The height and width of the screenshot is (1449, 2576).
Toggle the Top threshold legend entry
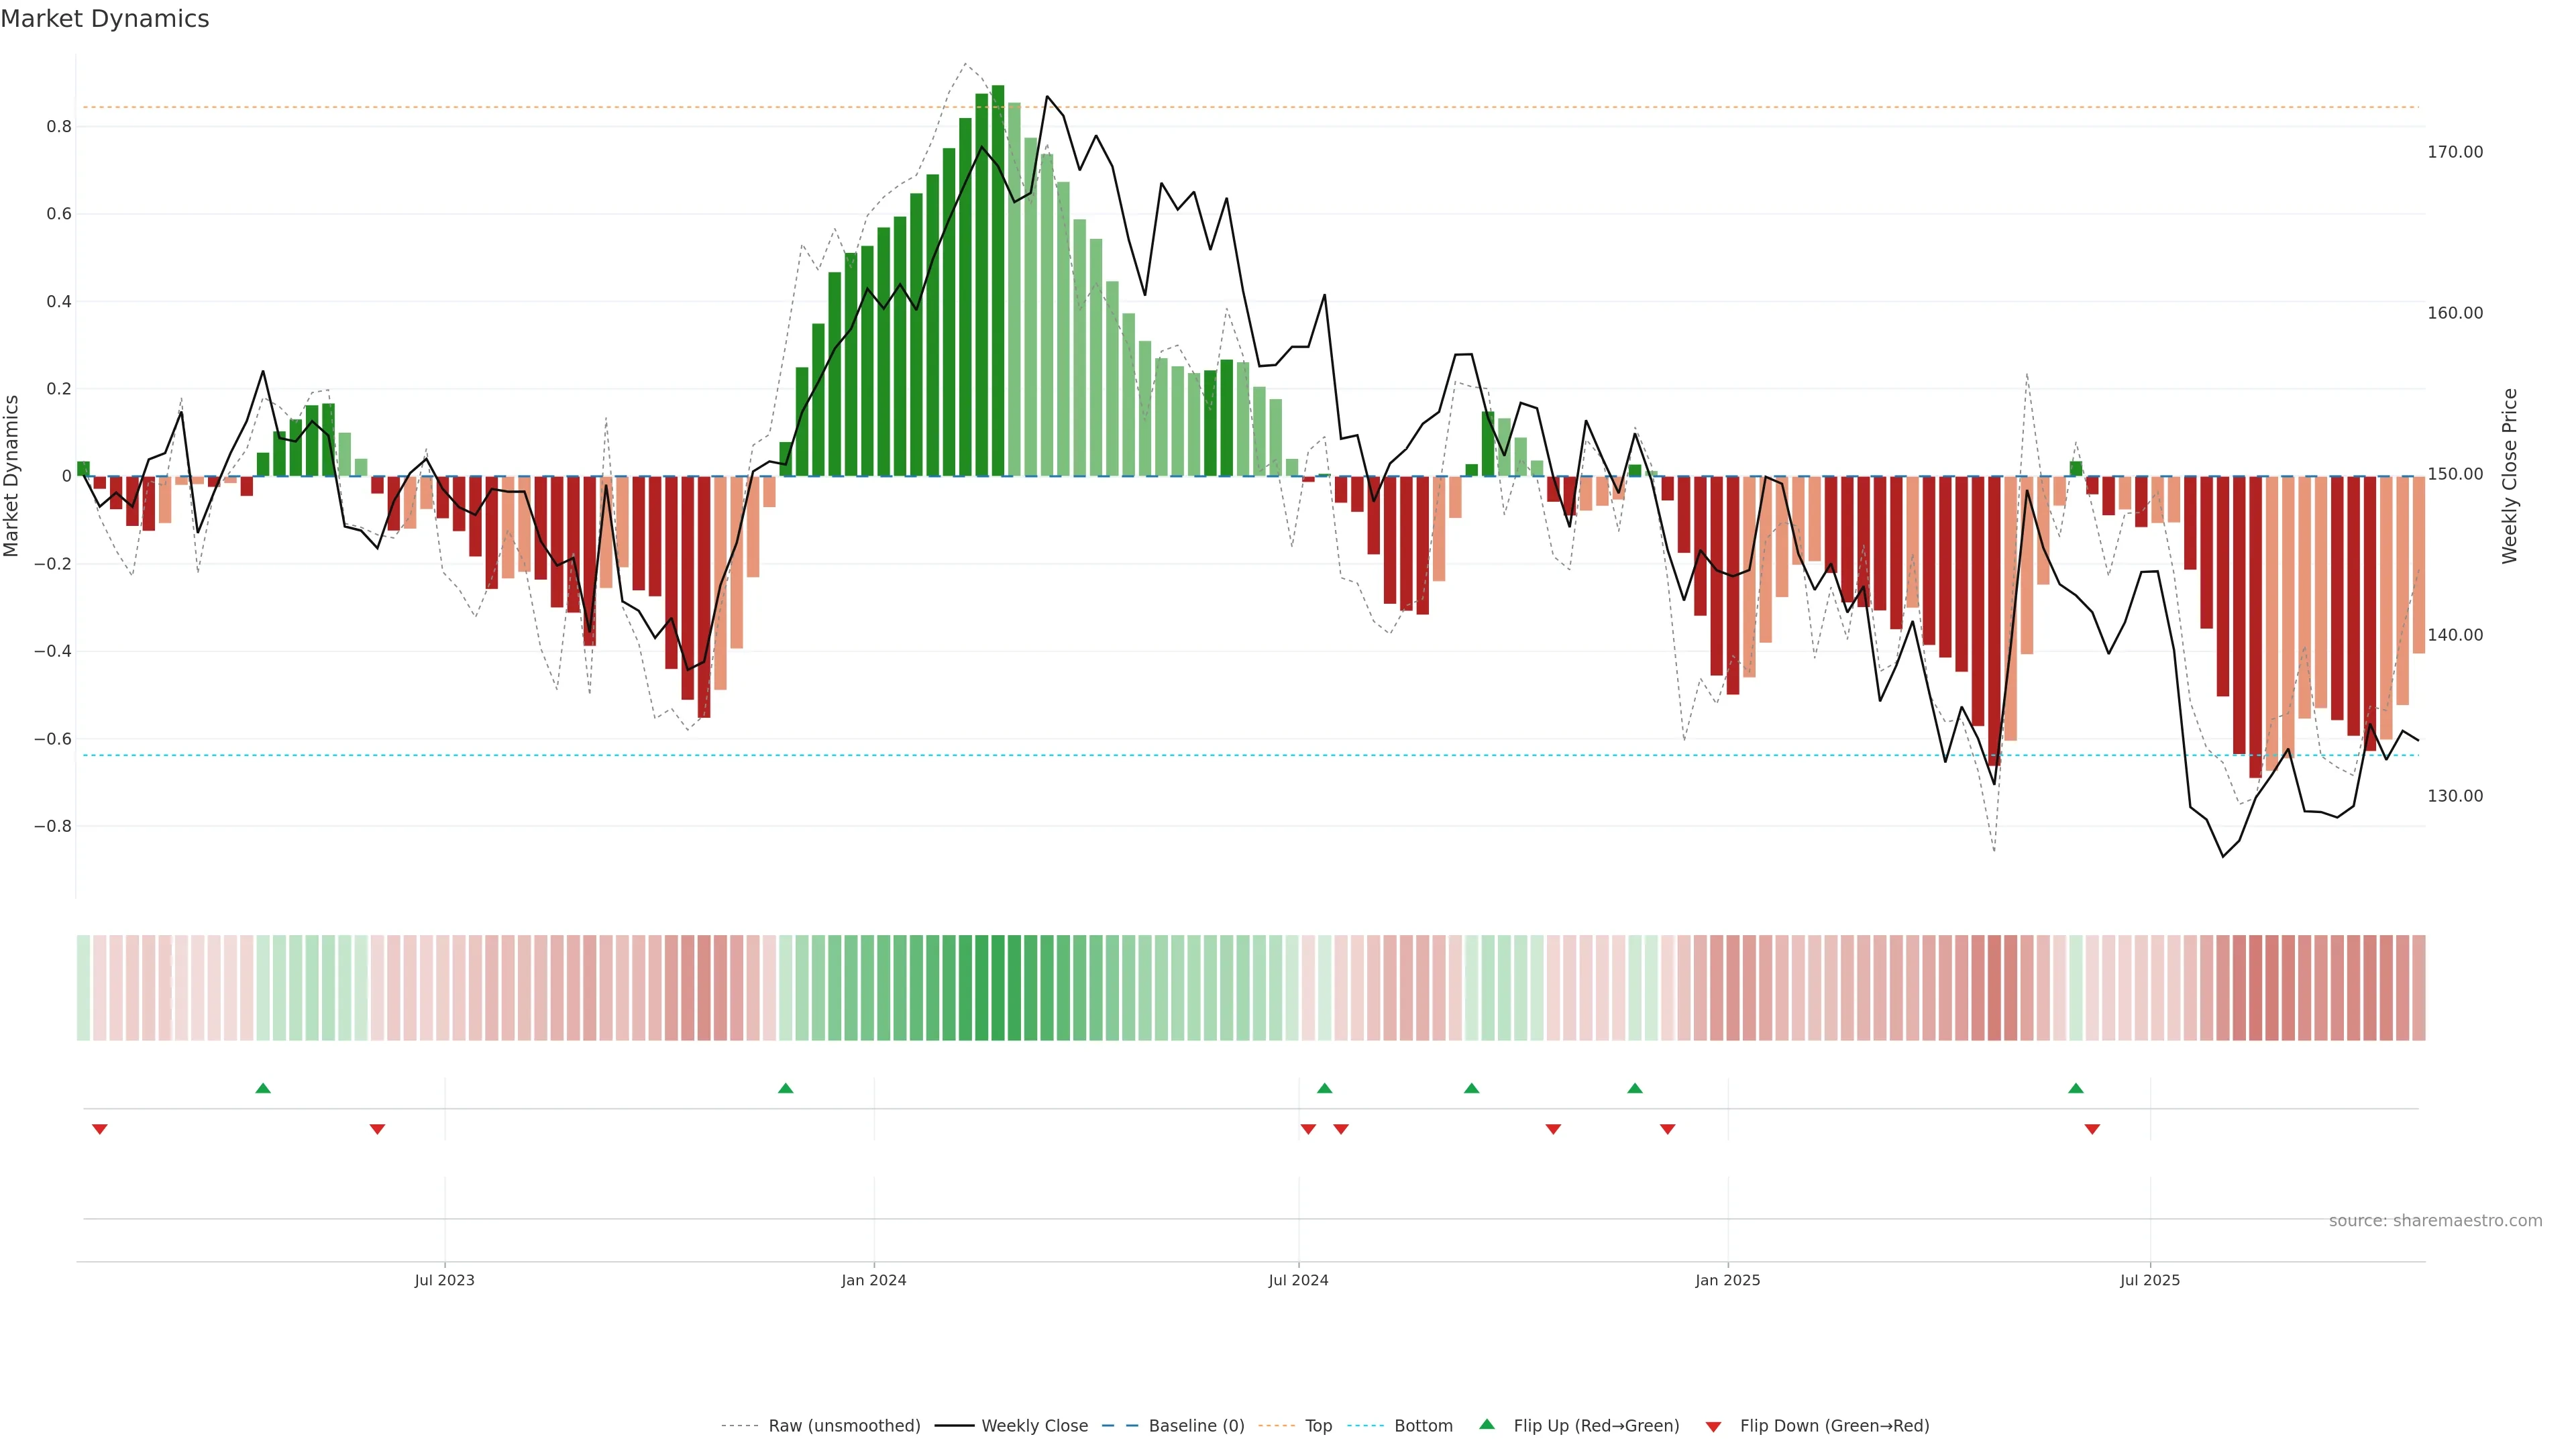click(1318, 1426)
